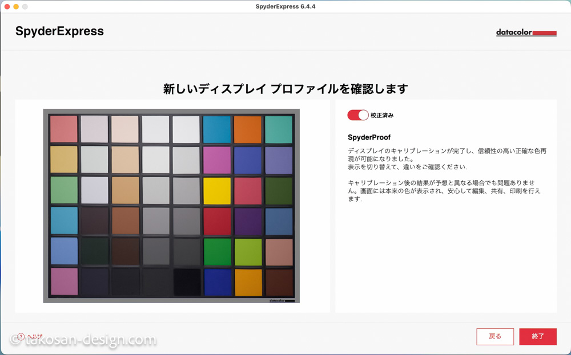Select the bright yellow color patch
Viewport: 571px width, 355px height.
coord(217,190)
